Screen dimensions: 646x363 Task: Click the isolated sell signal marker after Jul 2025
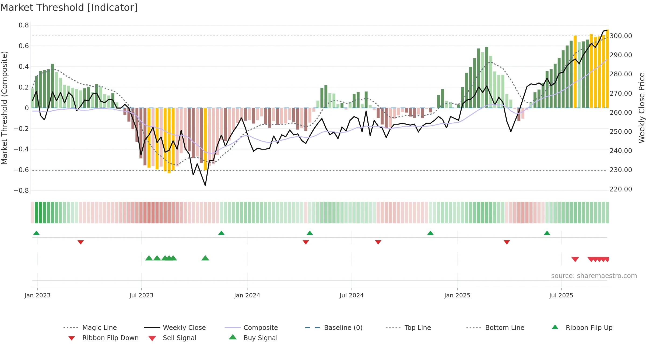[x=575, y=259]
